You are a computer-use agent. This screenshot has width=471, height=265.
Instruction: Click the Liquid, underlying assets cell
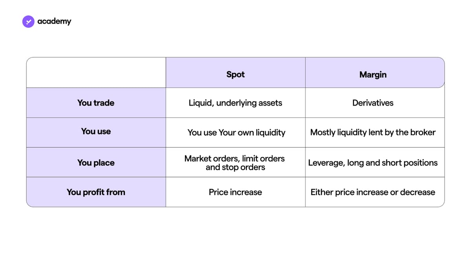coord(235,103)
